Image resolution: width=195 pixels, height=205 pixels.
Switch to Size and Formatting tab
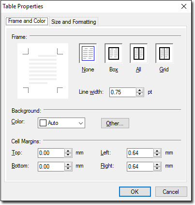tap(74, 22)
